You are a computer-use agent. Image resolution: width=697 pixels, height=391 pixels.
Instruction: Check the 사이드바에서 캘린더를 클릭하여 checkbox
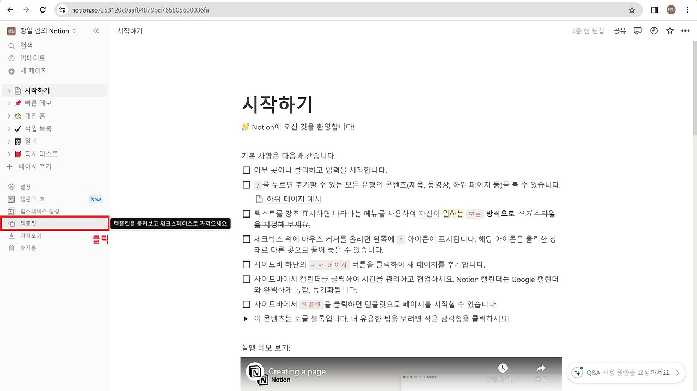(247, 280)
